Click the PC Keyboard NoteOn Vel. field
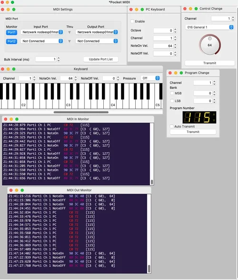 click(x=163, y=46)
